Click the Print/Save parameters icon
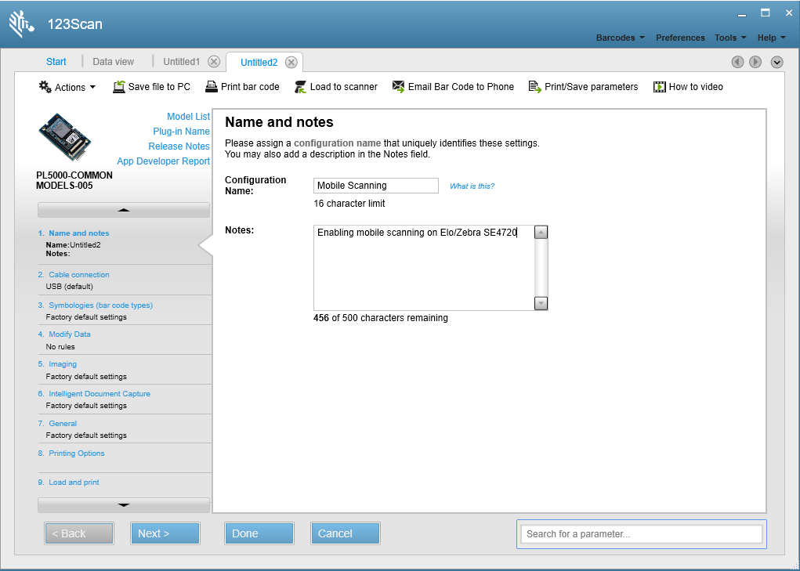The width and height of the screenshot is (800, 571). pos(534,87)
